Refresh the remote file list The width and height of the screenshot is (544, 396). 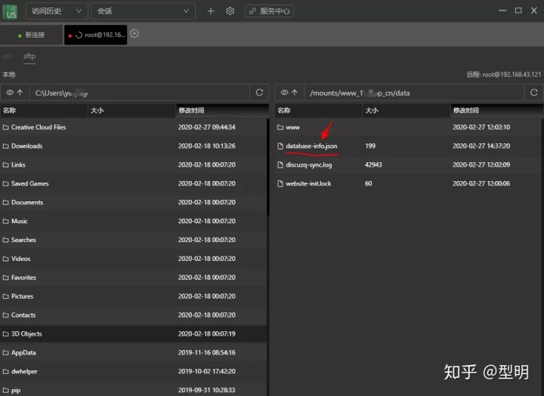pyautogui.click(x=534, y=93)
